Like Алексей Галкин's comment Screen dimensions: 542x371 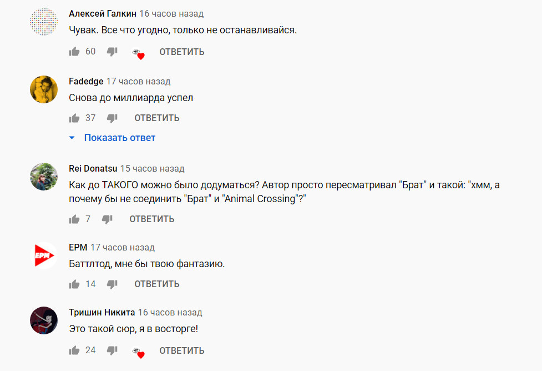74,52
